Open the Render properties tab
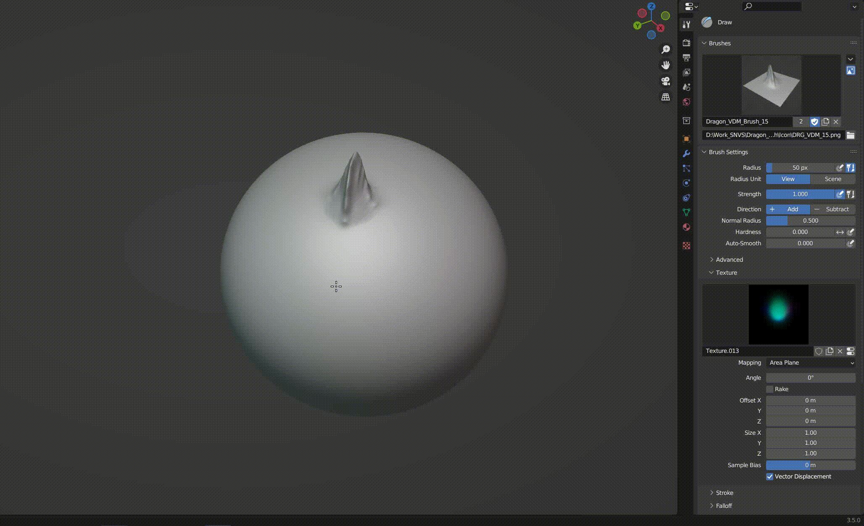 pyautogui.click(x=687, y=43)
